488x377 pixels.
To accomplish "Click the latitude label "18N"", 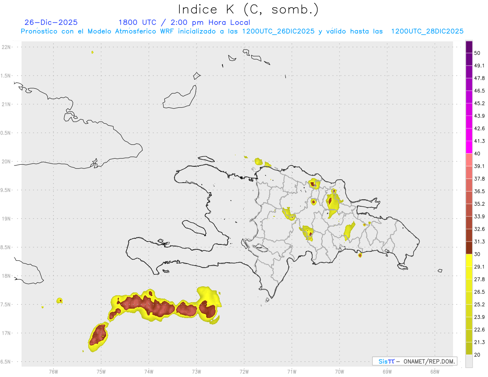I will coord(6,276).
